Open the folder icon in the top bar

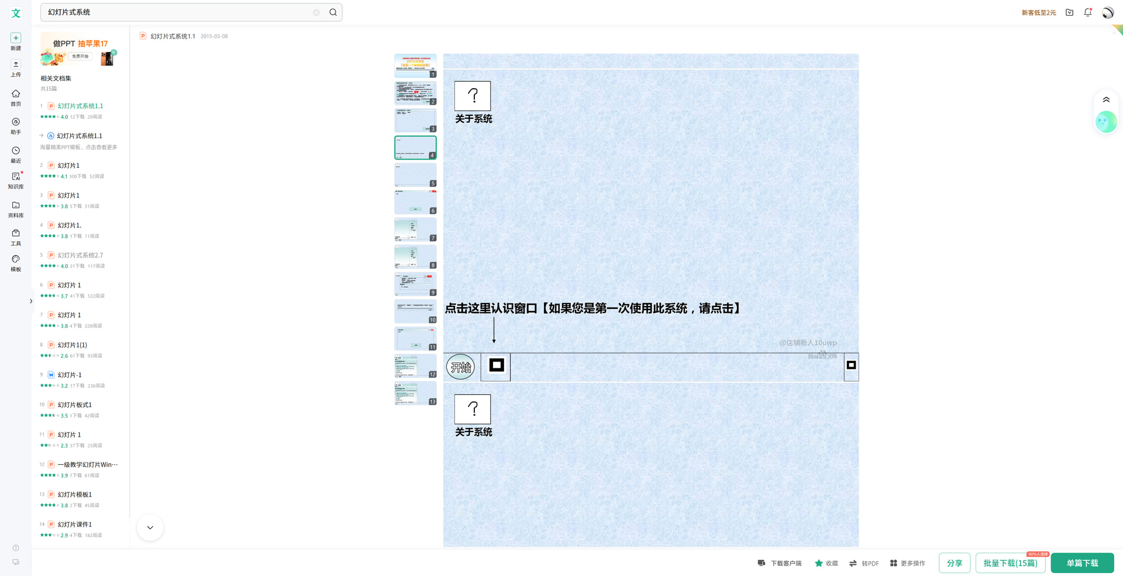[1069, 12]
